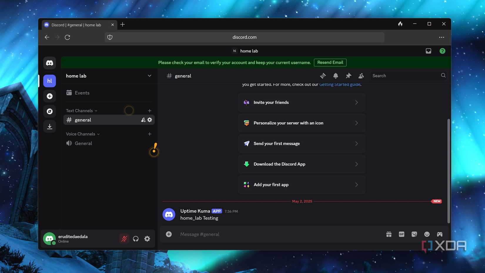The image size is (485, 273).
Task: Open the Threads icon in channel header
Action: coord(323,76)
